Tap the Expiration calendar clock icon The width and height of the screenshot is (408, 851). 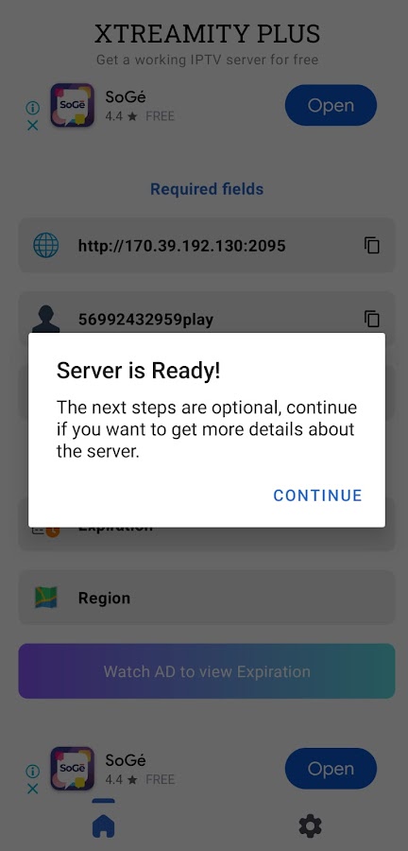tap(46, 530)
